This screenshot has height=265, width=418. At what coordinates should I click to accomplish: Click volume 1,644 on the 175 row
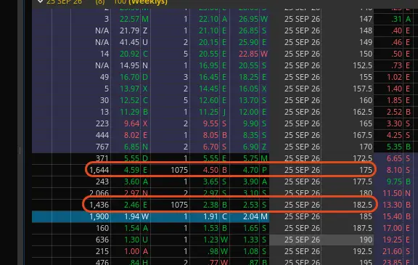point(99,170)
